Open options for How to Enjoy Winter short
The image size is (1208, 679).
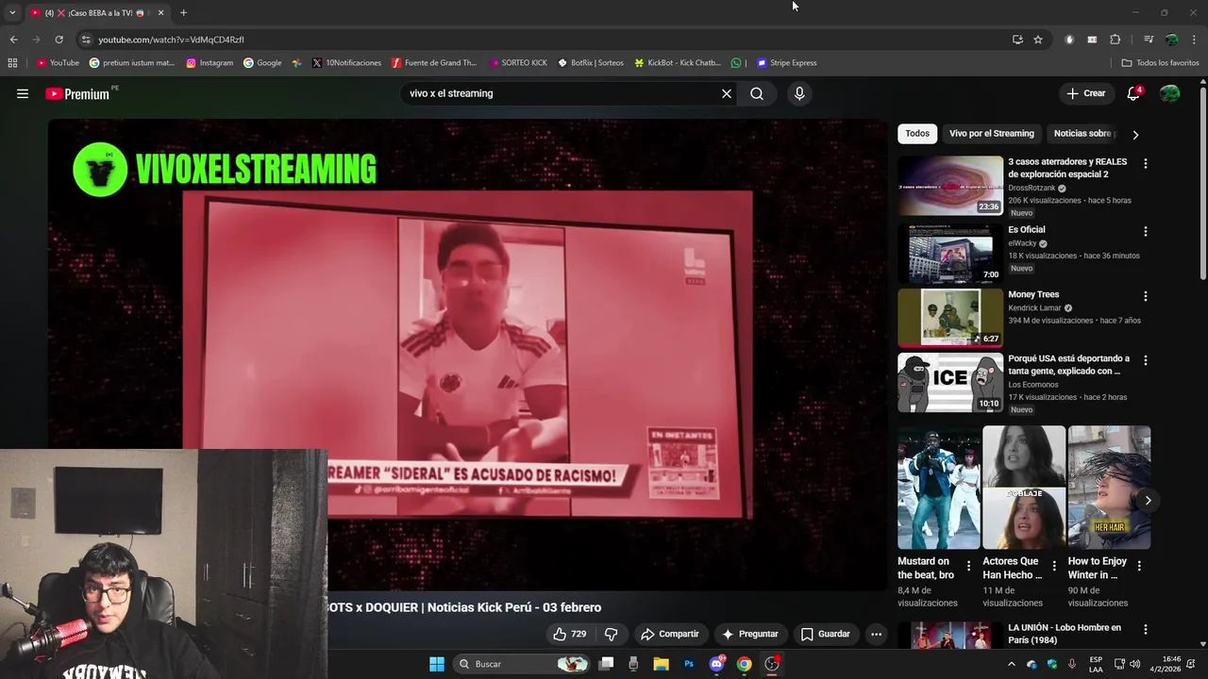coord(1139,566)
